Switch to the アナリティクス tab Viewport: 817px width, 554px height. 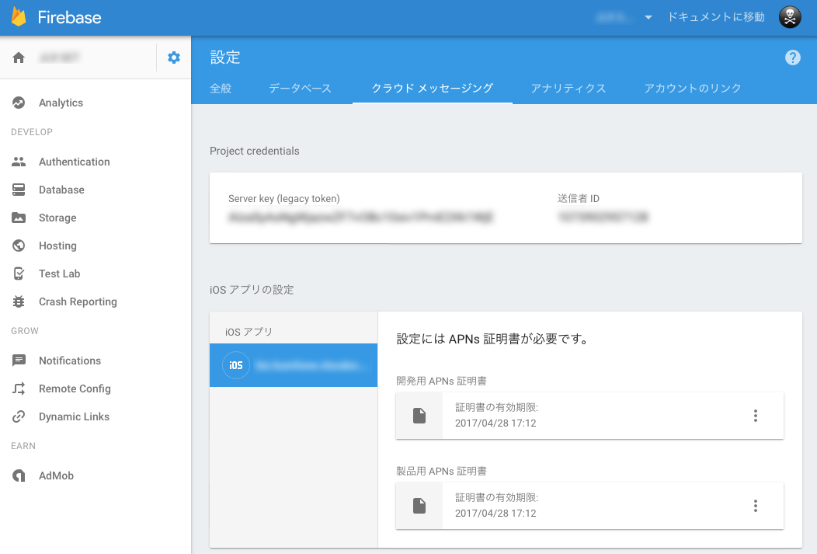click(x=568, y=88)
